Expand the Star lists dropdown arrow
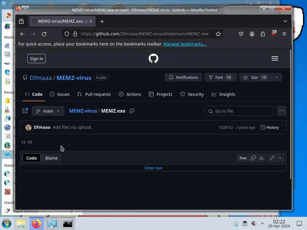The width and height of the screenshot is (307, 230). coord(277,78)
